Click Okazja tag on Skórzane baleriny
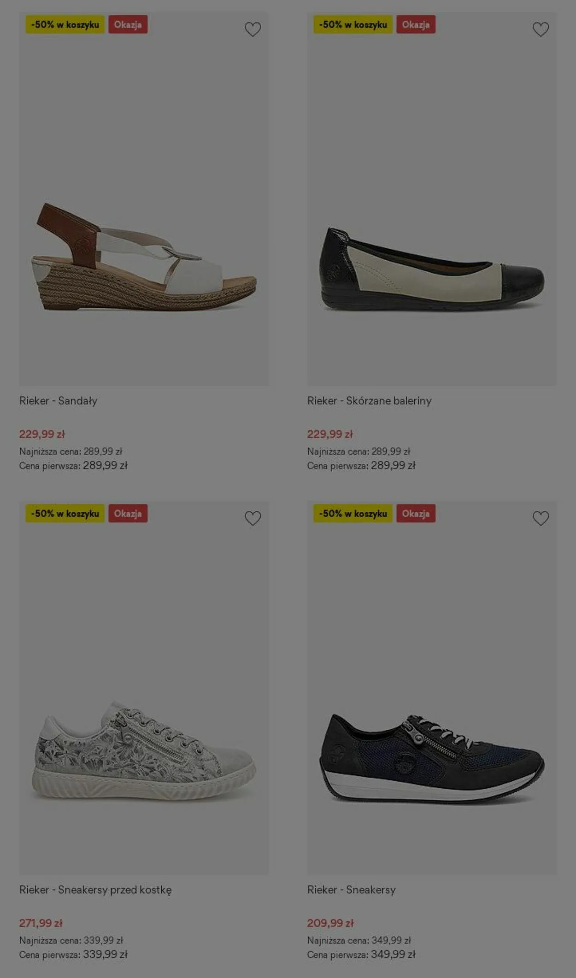 416,25
